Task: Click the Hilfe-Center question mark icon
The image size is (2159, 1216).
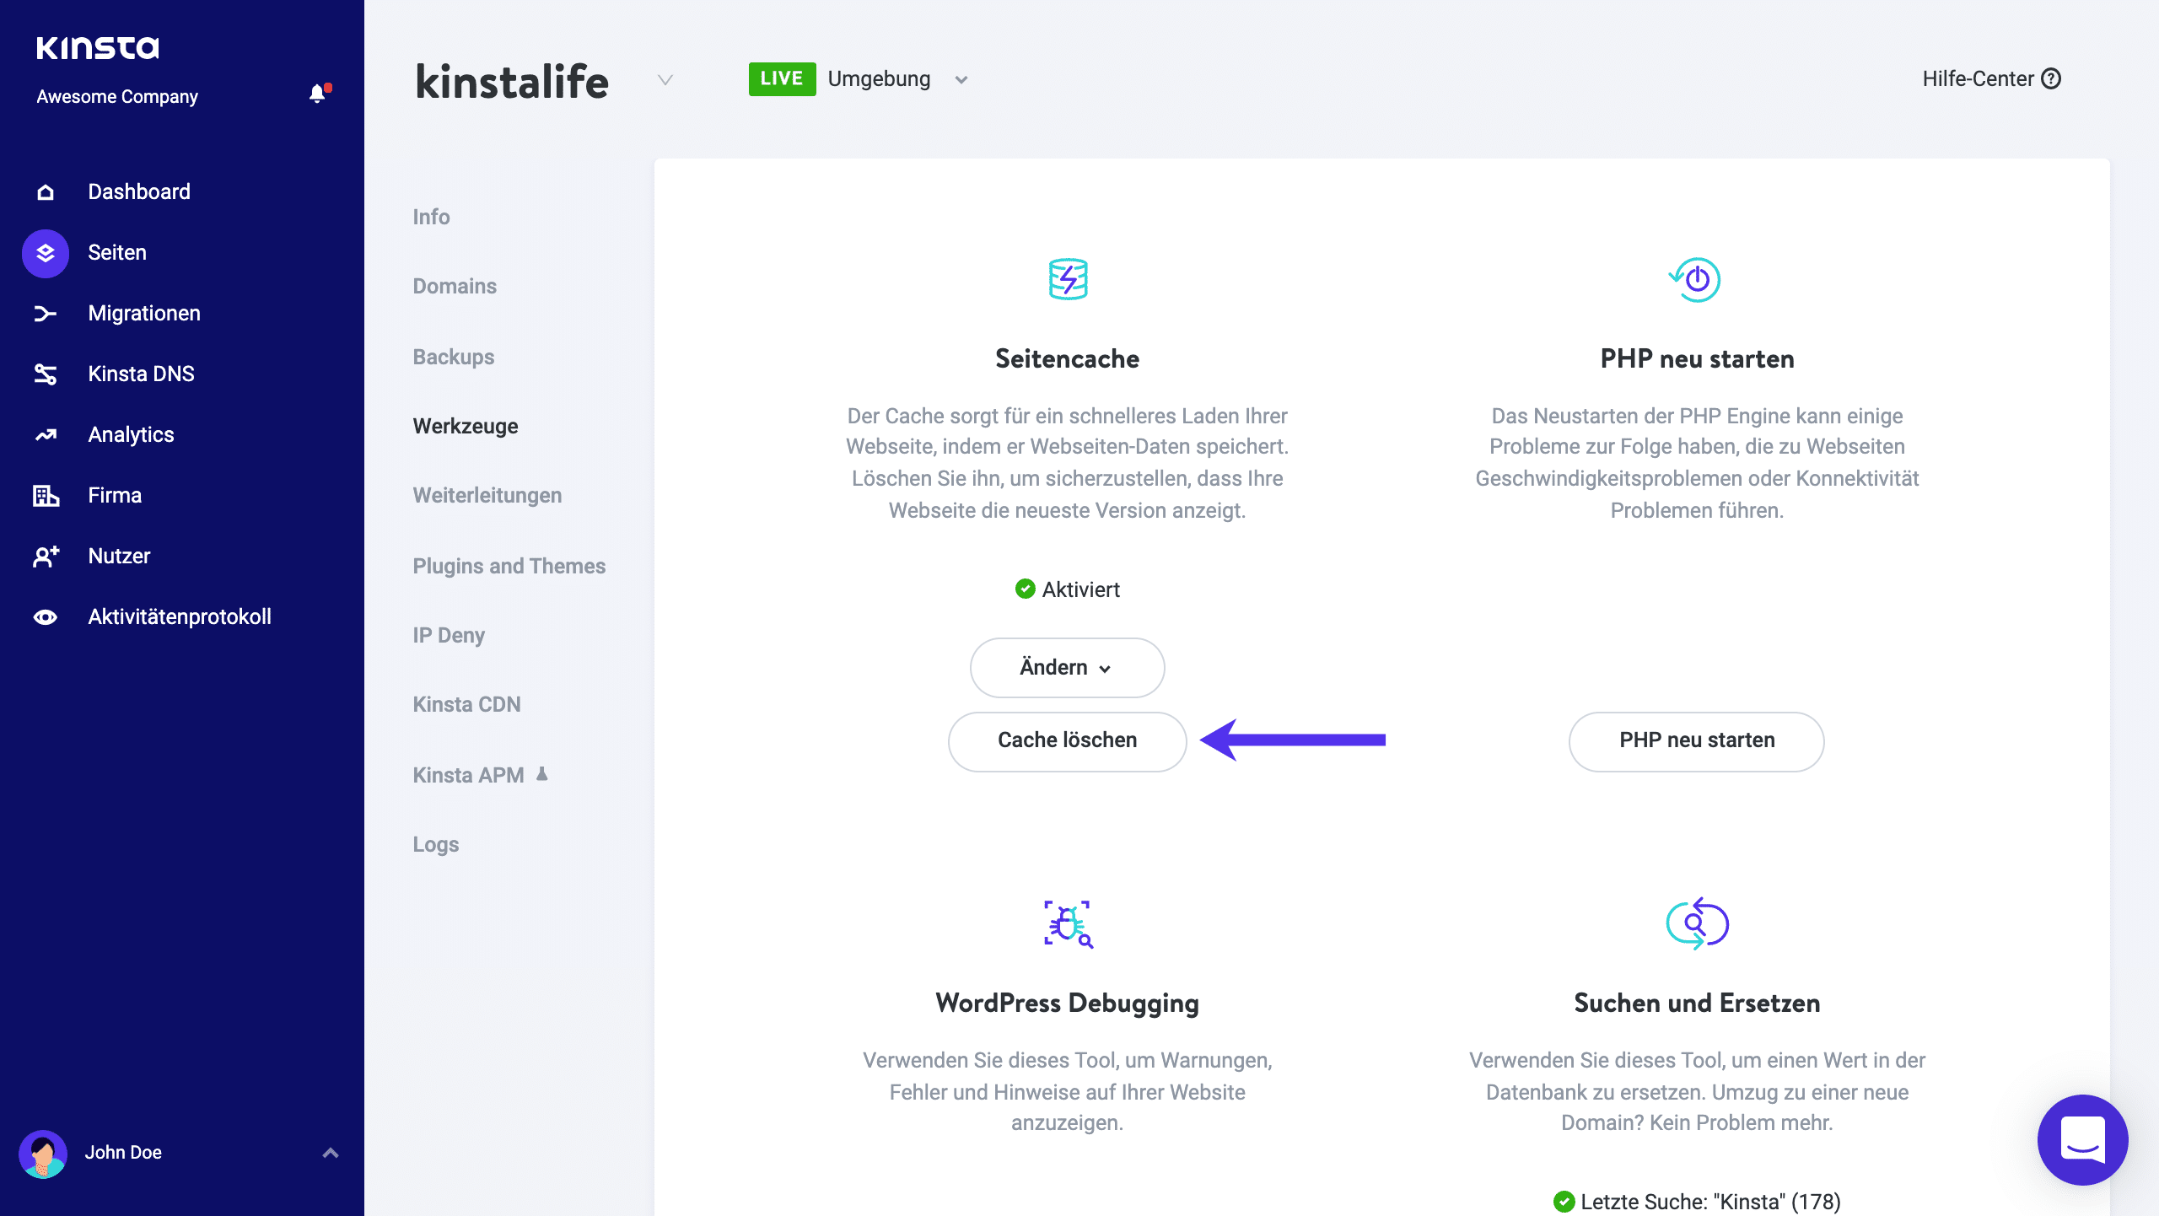Action: click(x=2051, y=79)
